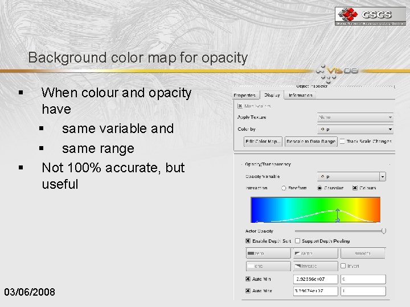Switch to the Properties tab

pyautogui.click(x=245, y=96)
